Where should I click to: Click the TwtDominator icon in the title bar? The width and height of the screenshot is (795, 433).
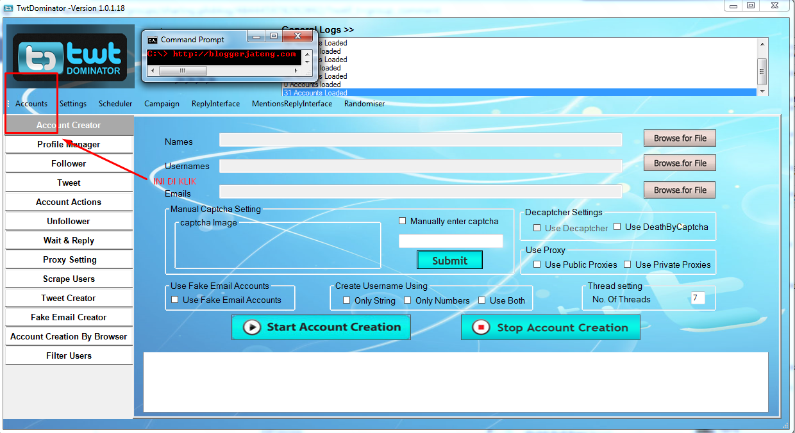[x=8, y=7]
